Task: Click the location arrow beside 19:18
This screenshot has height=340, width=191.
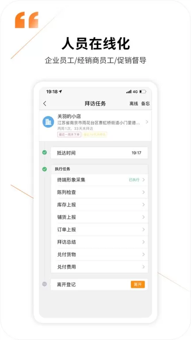Action: point(61,92)
